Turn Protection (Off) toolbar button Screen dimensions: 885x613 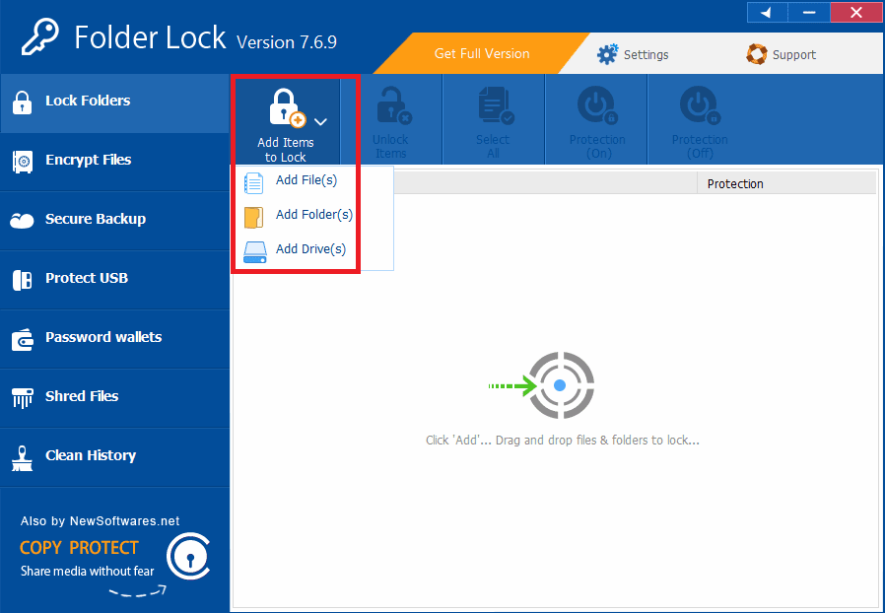click(x=700, y=121)
